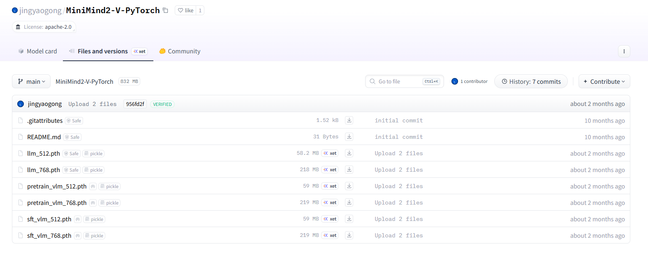Click the pickle badge on sft_vlm_512.pth
Screen dimensions: 648x255
(x=94, y=219)
